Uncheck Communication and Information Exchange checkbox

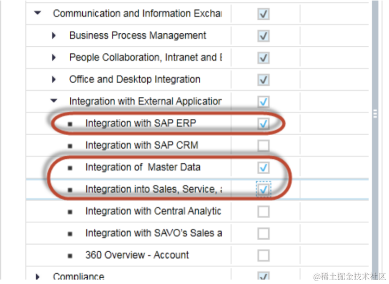[x=263, y=13]
